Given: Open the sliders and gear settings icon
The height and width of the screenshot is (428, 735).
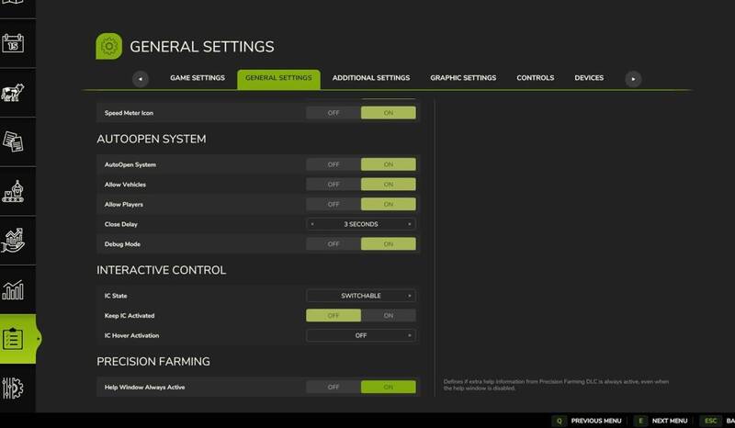Looking at the screenshot, I should pyautogui.click(x=15, y=387).
